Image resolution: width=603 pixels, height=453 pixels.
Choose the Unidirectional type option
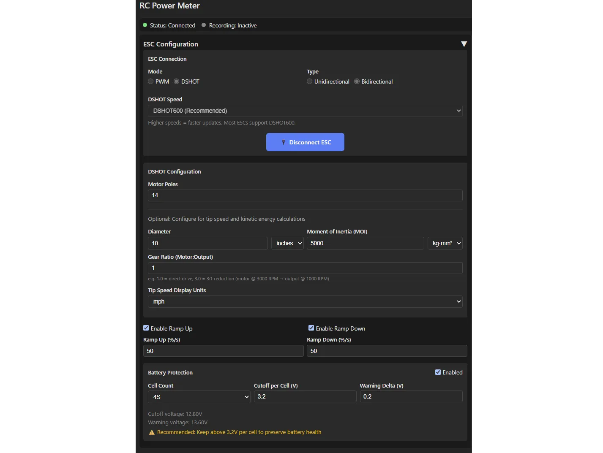coord(310,81)
